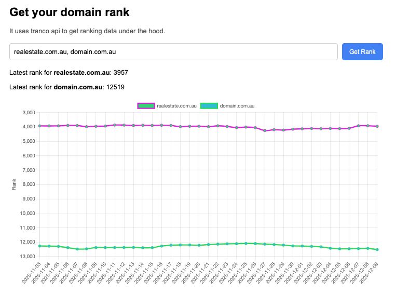Toggle the domain.com.au legend color box
This screenshot has height=295, width=396.
pyautogui.click(x=209, y=106)
